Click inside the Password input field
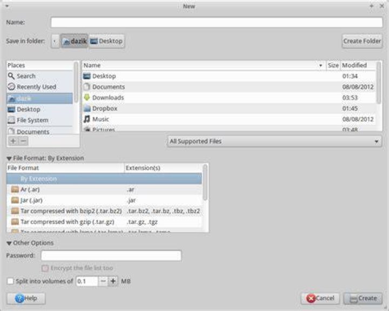Viewport: 389px width, 311px height. 111,256
